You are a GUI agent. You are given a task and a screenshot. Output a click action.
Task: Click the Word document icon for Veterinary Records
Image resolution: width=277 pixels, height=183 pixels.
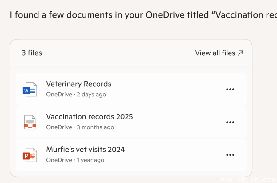[30, 89]
